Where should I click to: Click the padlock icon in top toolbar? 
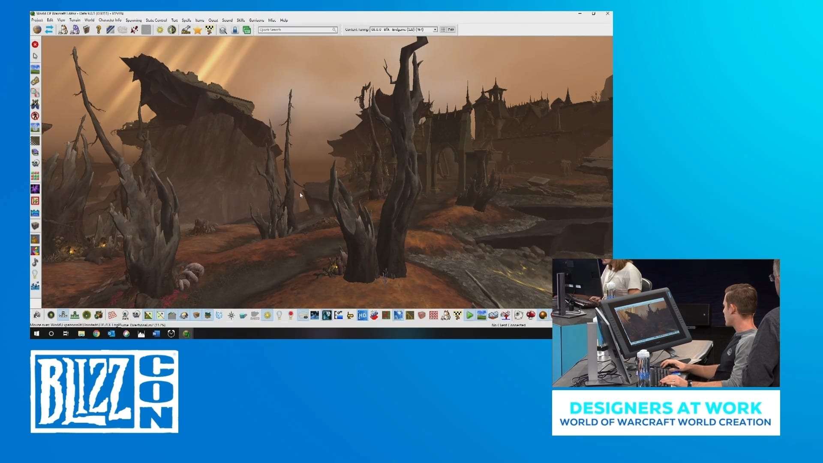coord(235,30)
